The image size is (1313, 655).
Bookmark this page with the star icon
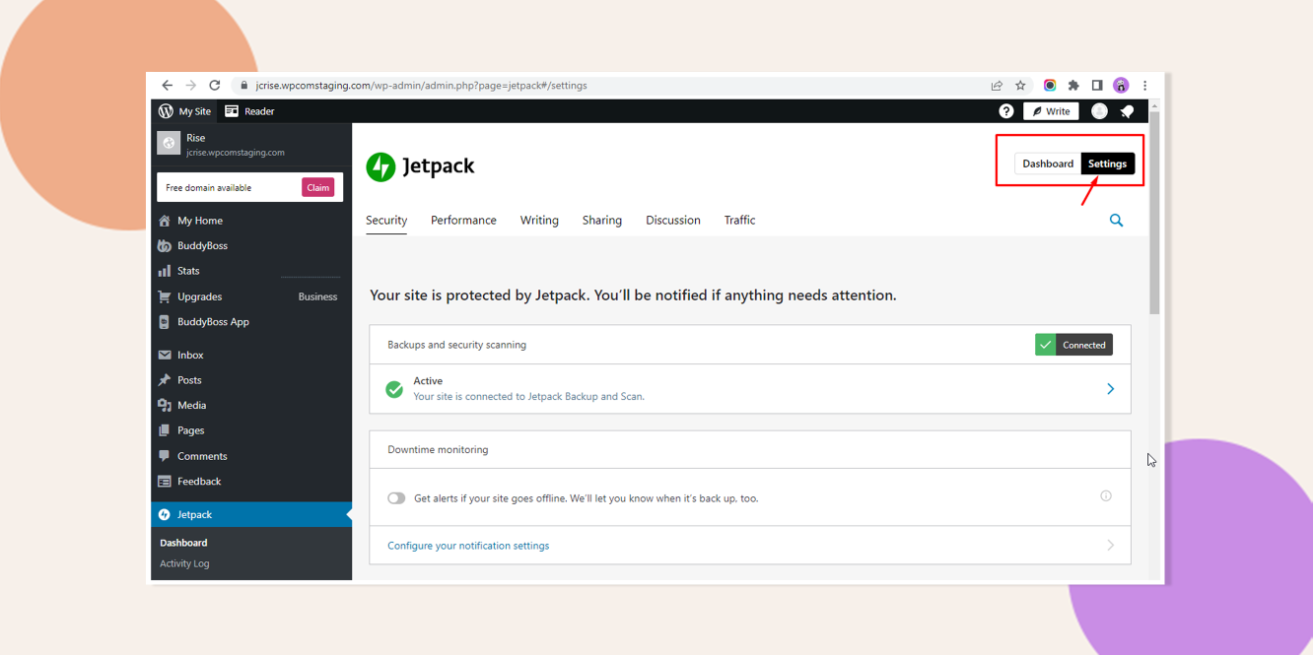1020,86
